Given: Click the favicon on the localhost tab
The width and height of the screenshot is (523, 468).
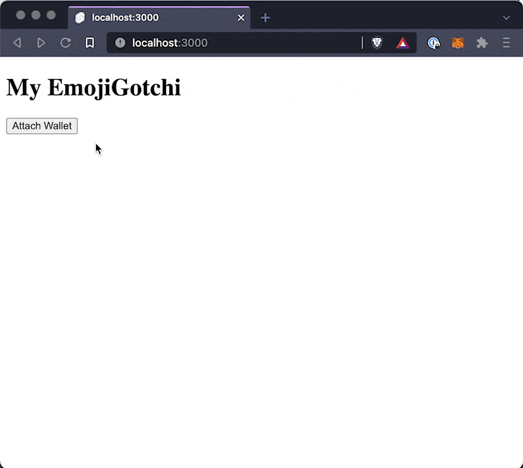Looking at the screenshot, I should coord(80,17).
